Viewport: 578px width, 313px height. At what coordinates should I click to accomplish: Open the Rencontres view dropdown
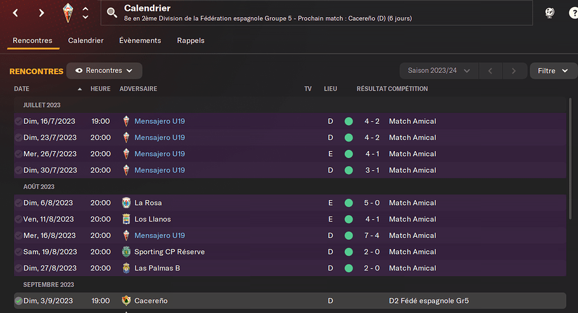tap(104, 70)
